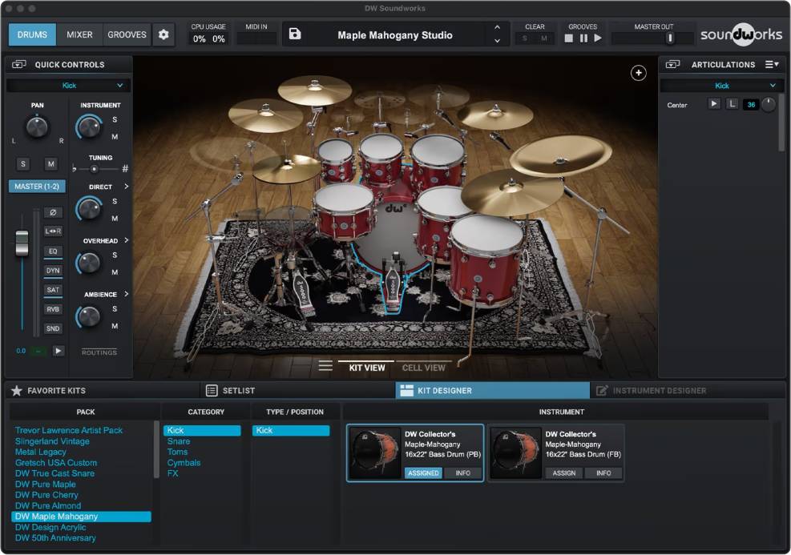Select the DYN processor icon in the channel strip
Viewport: 791px width, 555px height.
(x=52, y=270)
